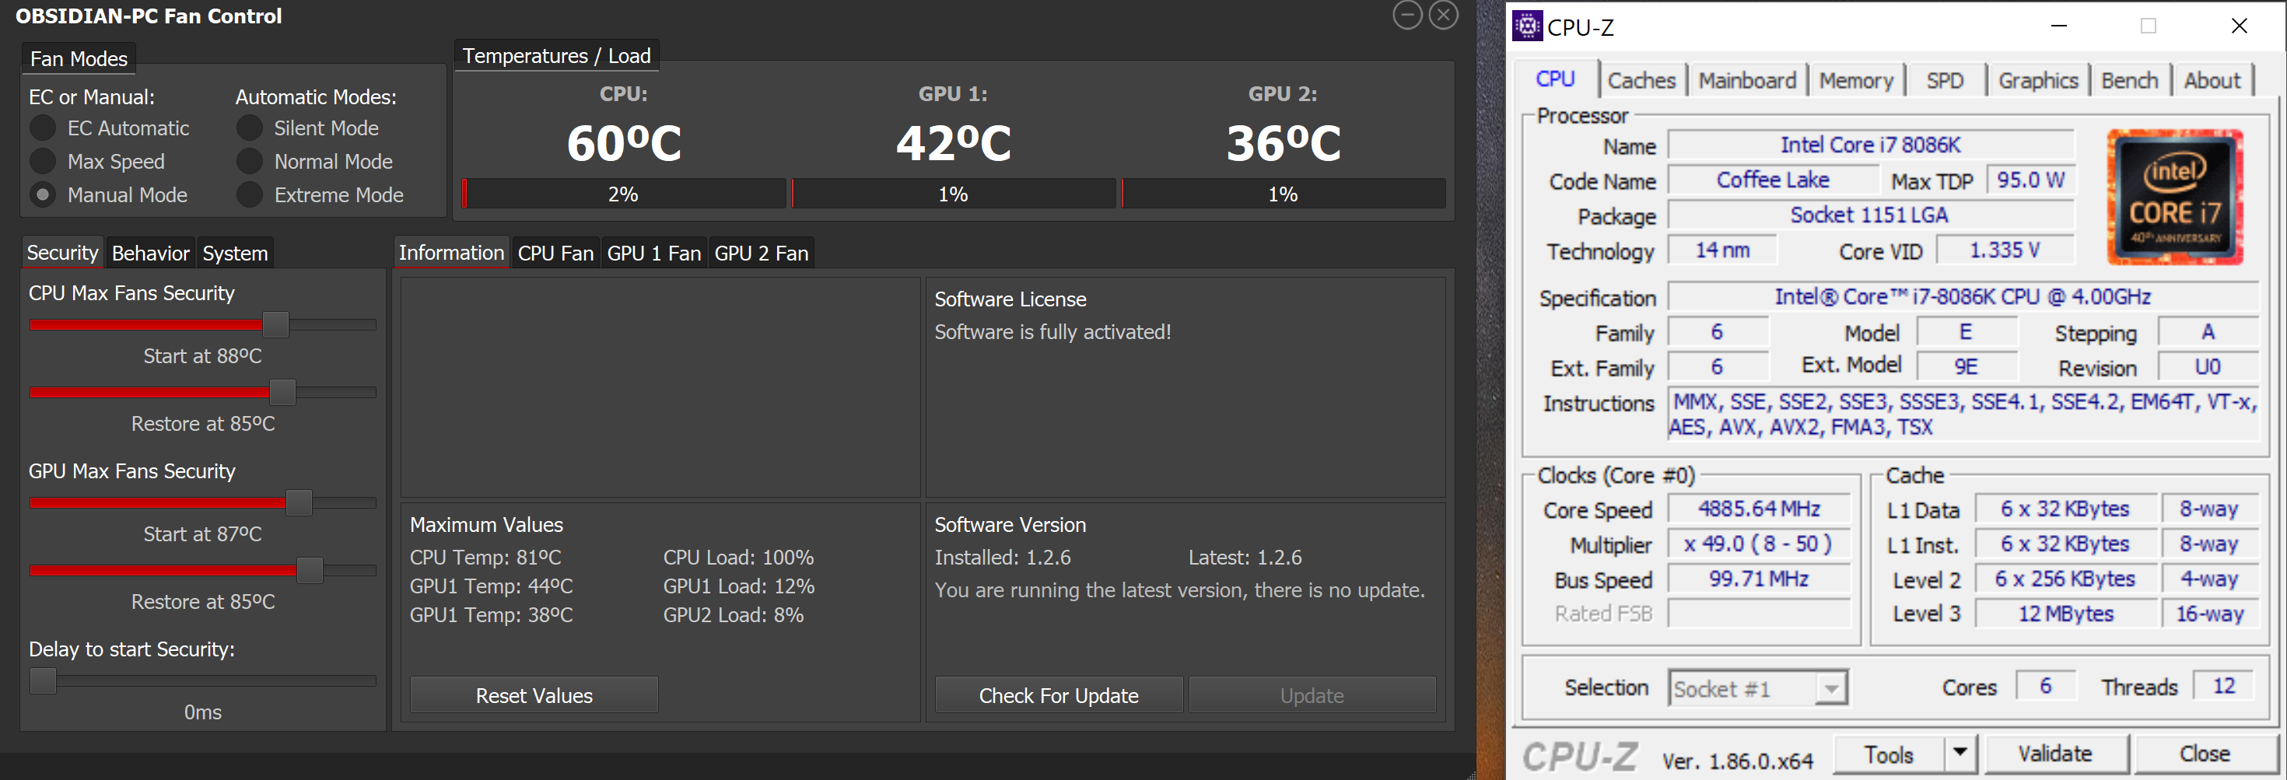Click the Core VID value 1.335 V
The height and width of the screenshot is (780, 2287).
pyautogui.click(x=2005, y=250)
